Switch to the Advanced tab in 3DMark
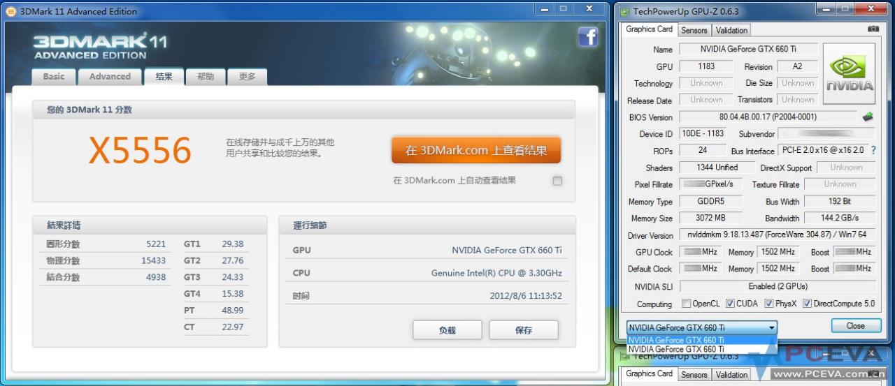 click(110, 77)
